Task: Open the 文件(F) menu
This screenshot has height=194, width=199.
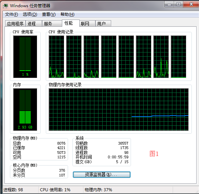Action: pos(11,14)
